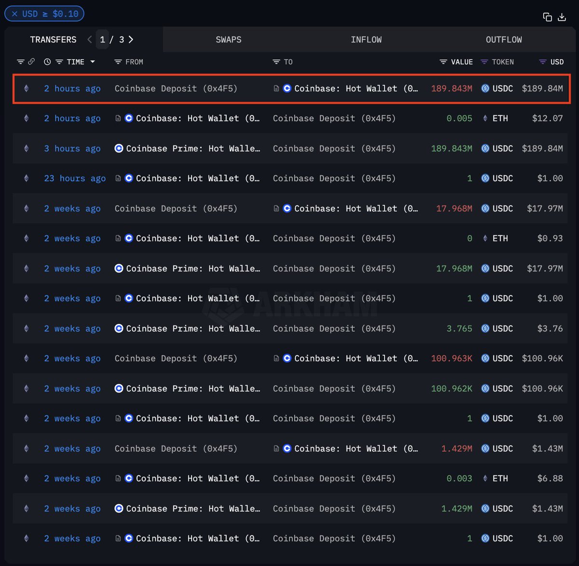Open Coinbase Deposit sender in red 1.429M row
The image size is (579, 566).
pos(176,448)
